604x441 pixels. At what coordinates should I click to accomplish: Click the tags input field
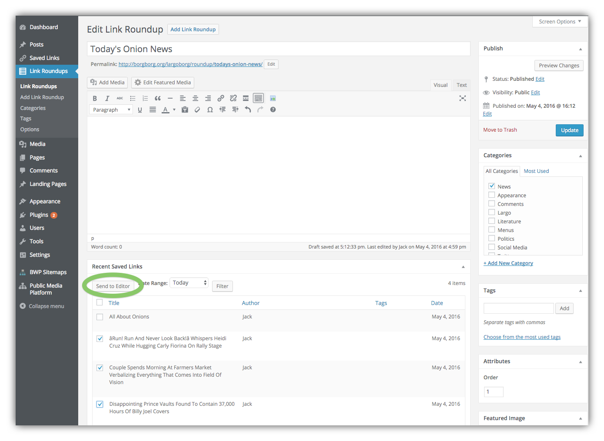[518, 308]
